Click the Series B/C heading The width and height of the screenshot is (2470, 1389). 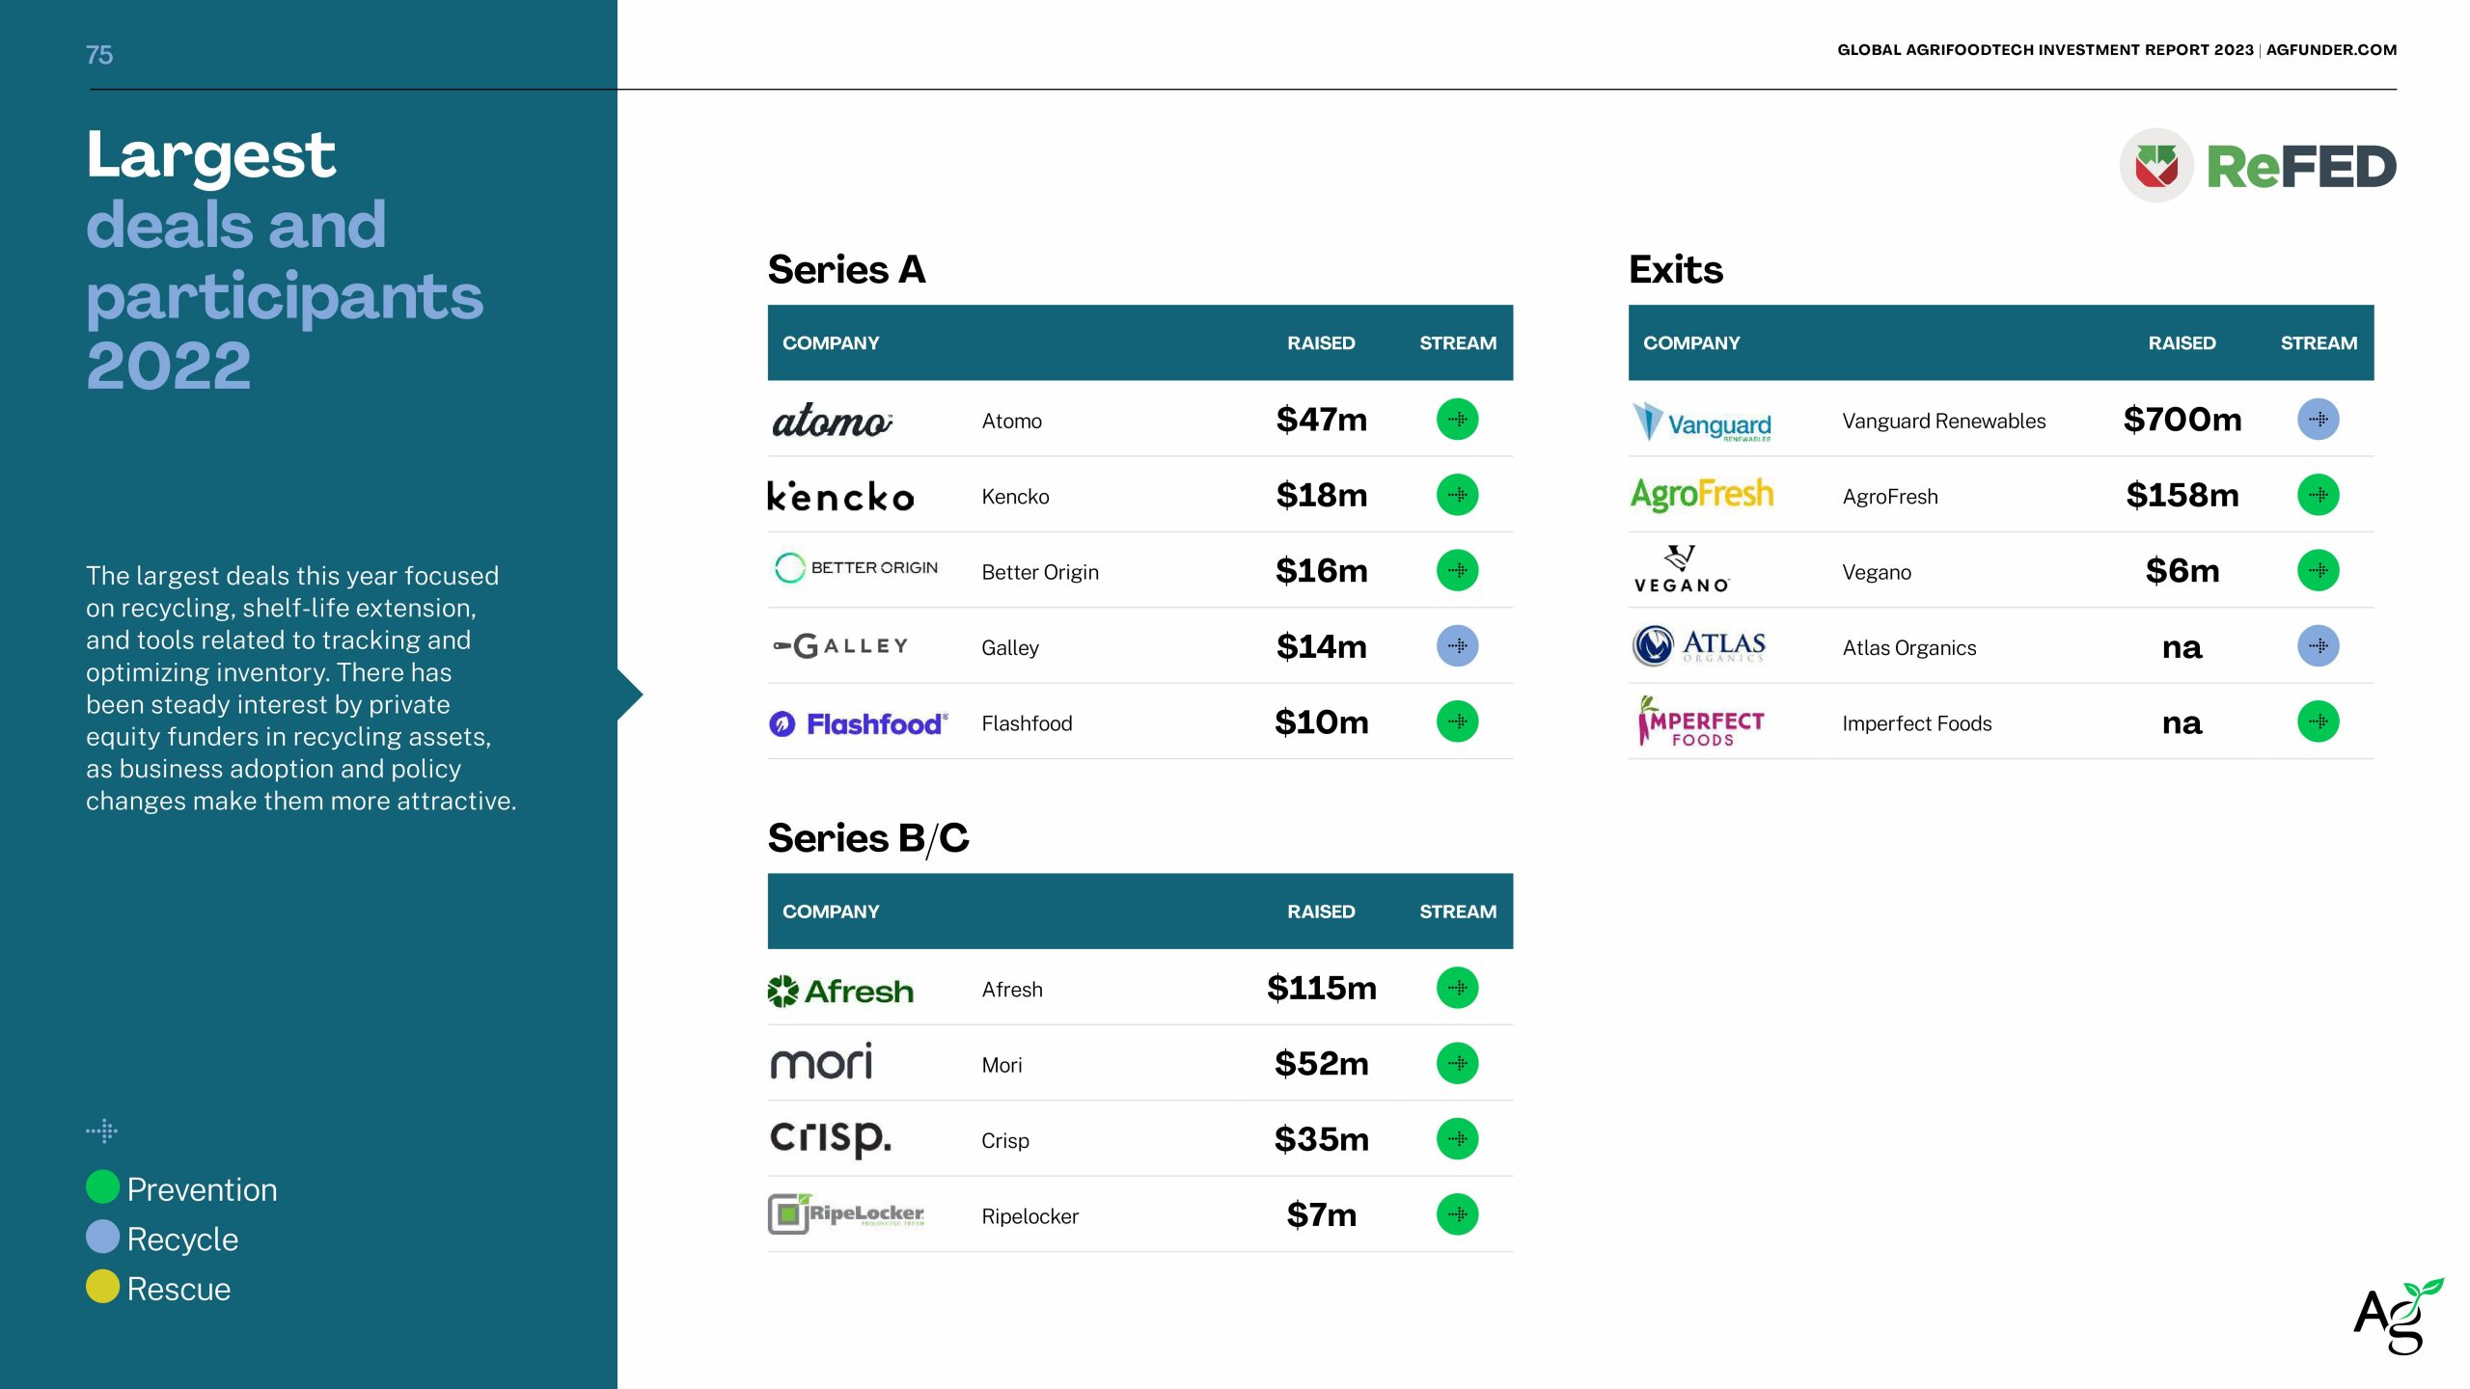coord(868,838)
